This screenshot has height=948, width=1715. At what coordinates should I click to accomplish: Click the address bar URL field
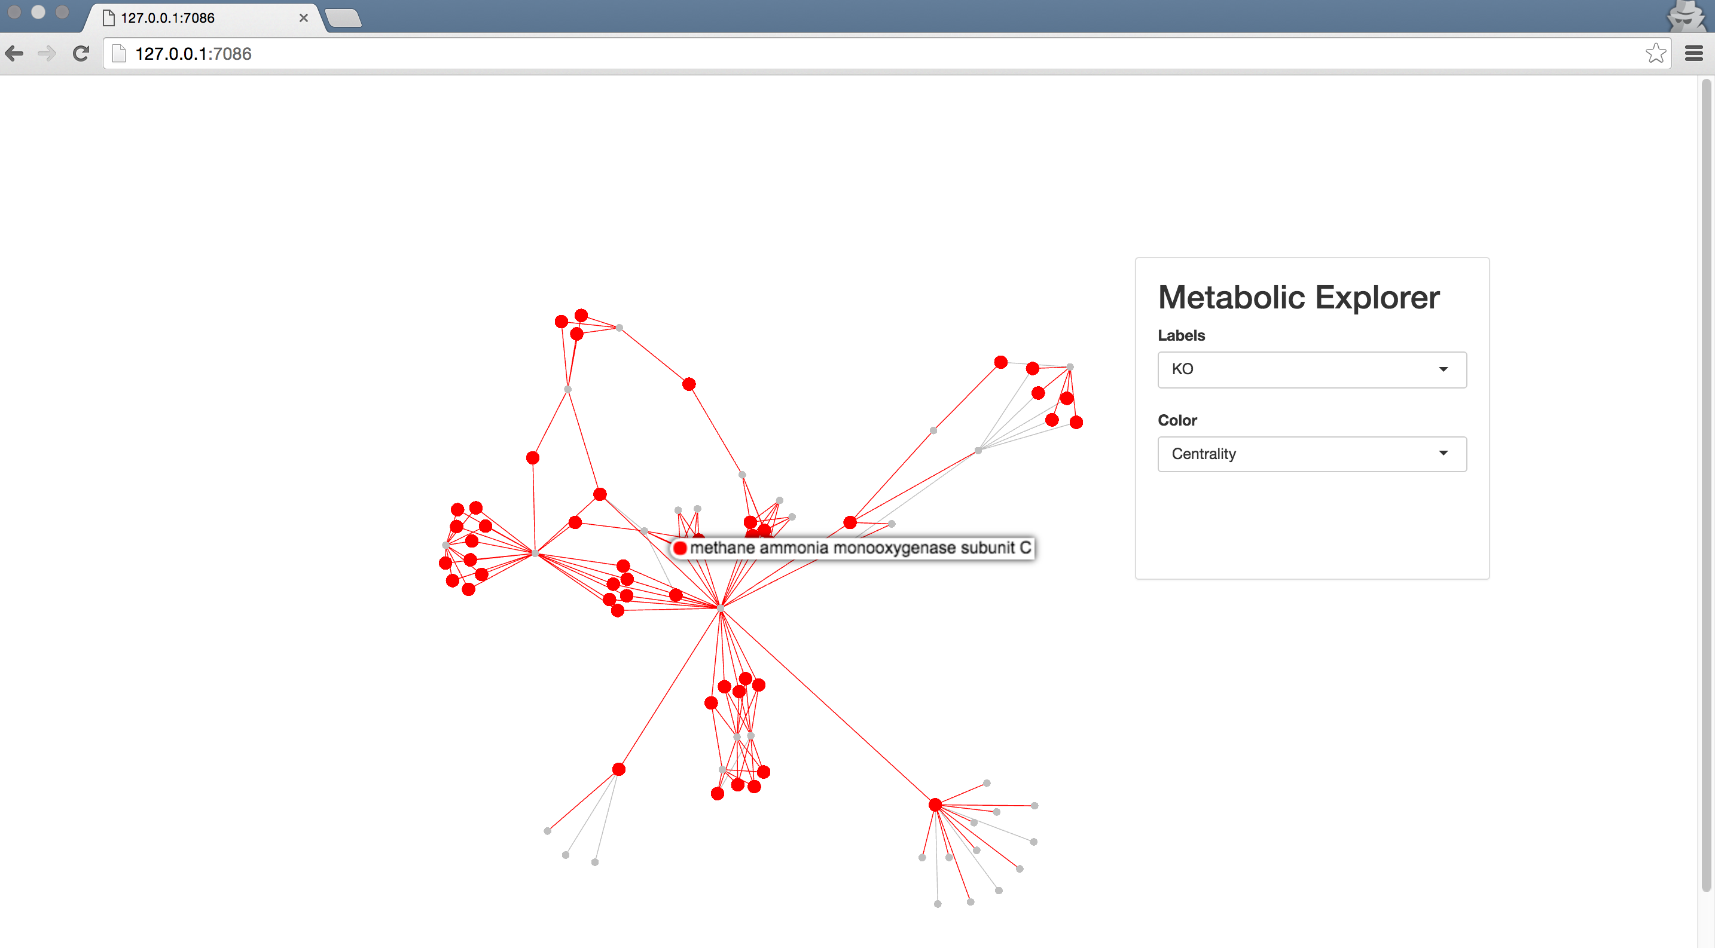click(x=865, y=53)
